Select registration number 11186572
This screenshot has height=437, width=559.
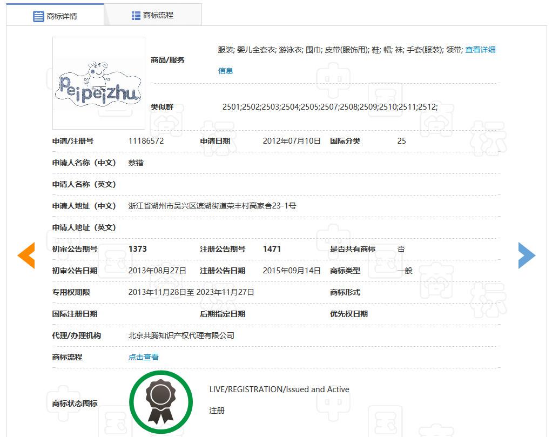click(146, 141)
